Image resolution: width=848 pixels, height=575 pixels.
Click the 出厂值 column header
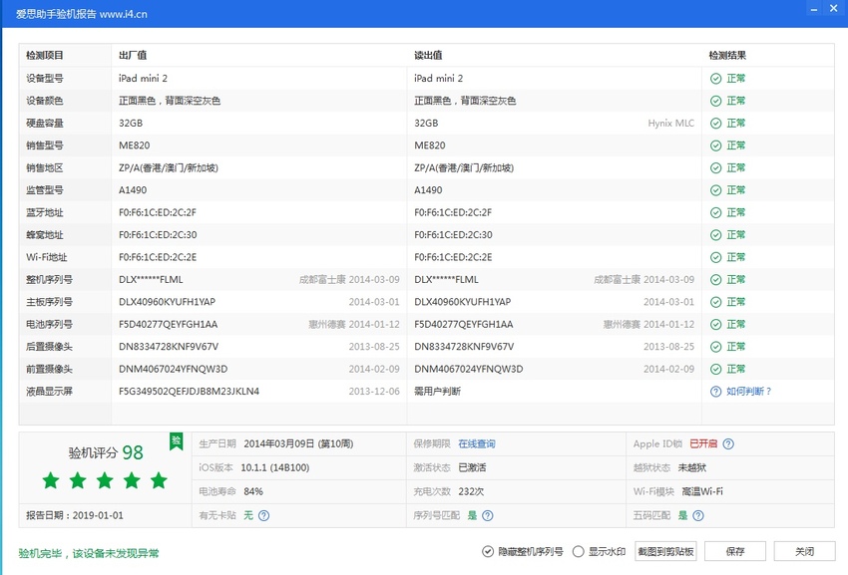(133, 55)
